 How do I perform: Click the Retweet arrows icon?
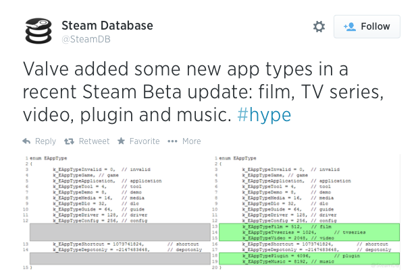click(69, 141)
